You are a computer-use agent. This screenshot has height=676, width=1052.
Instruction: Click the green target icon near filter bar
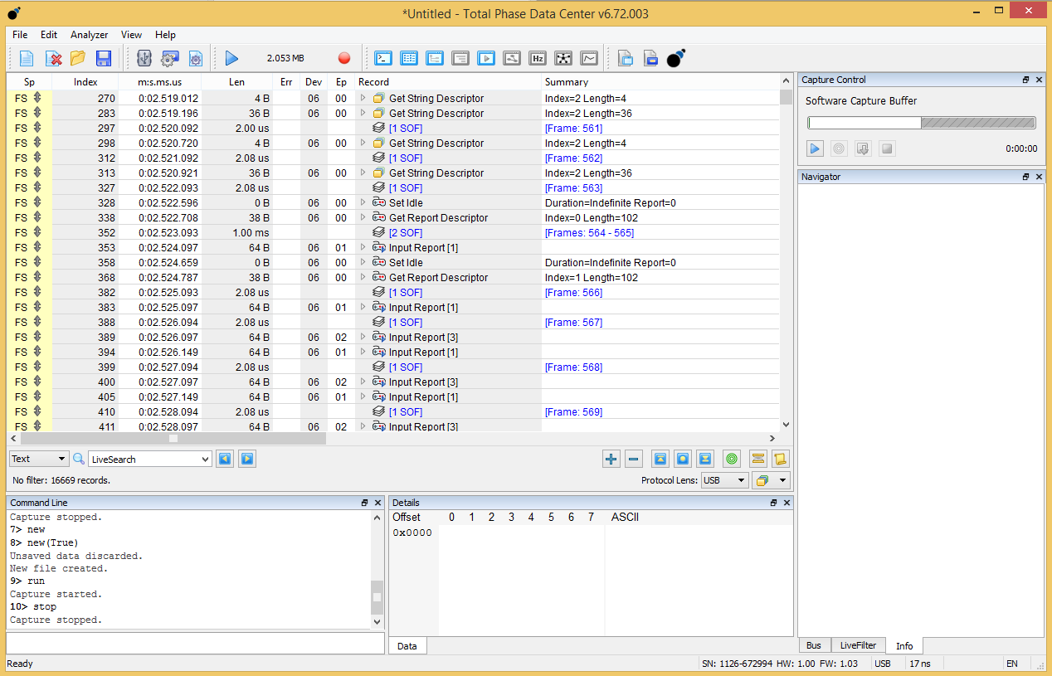coord(731,459)
